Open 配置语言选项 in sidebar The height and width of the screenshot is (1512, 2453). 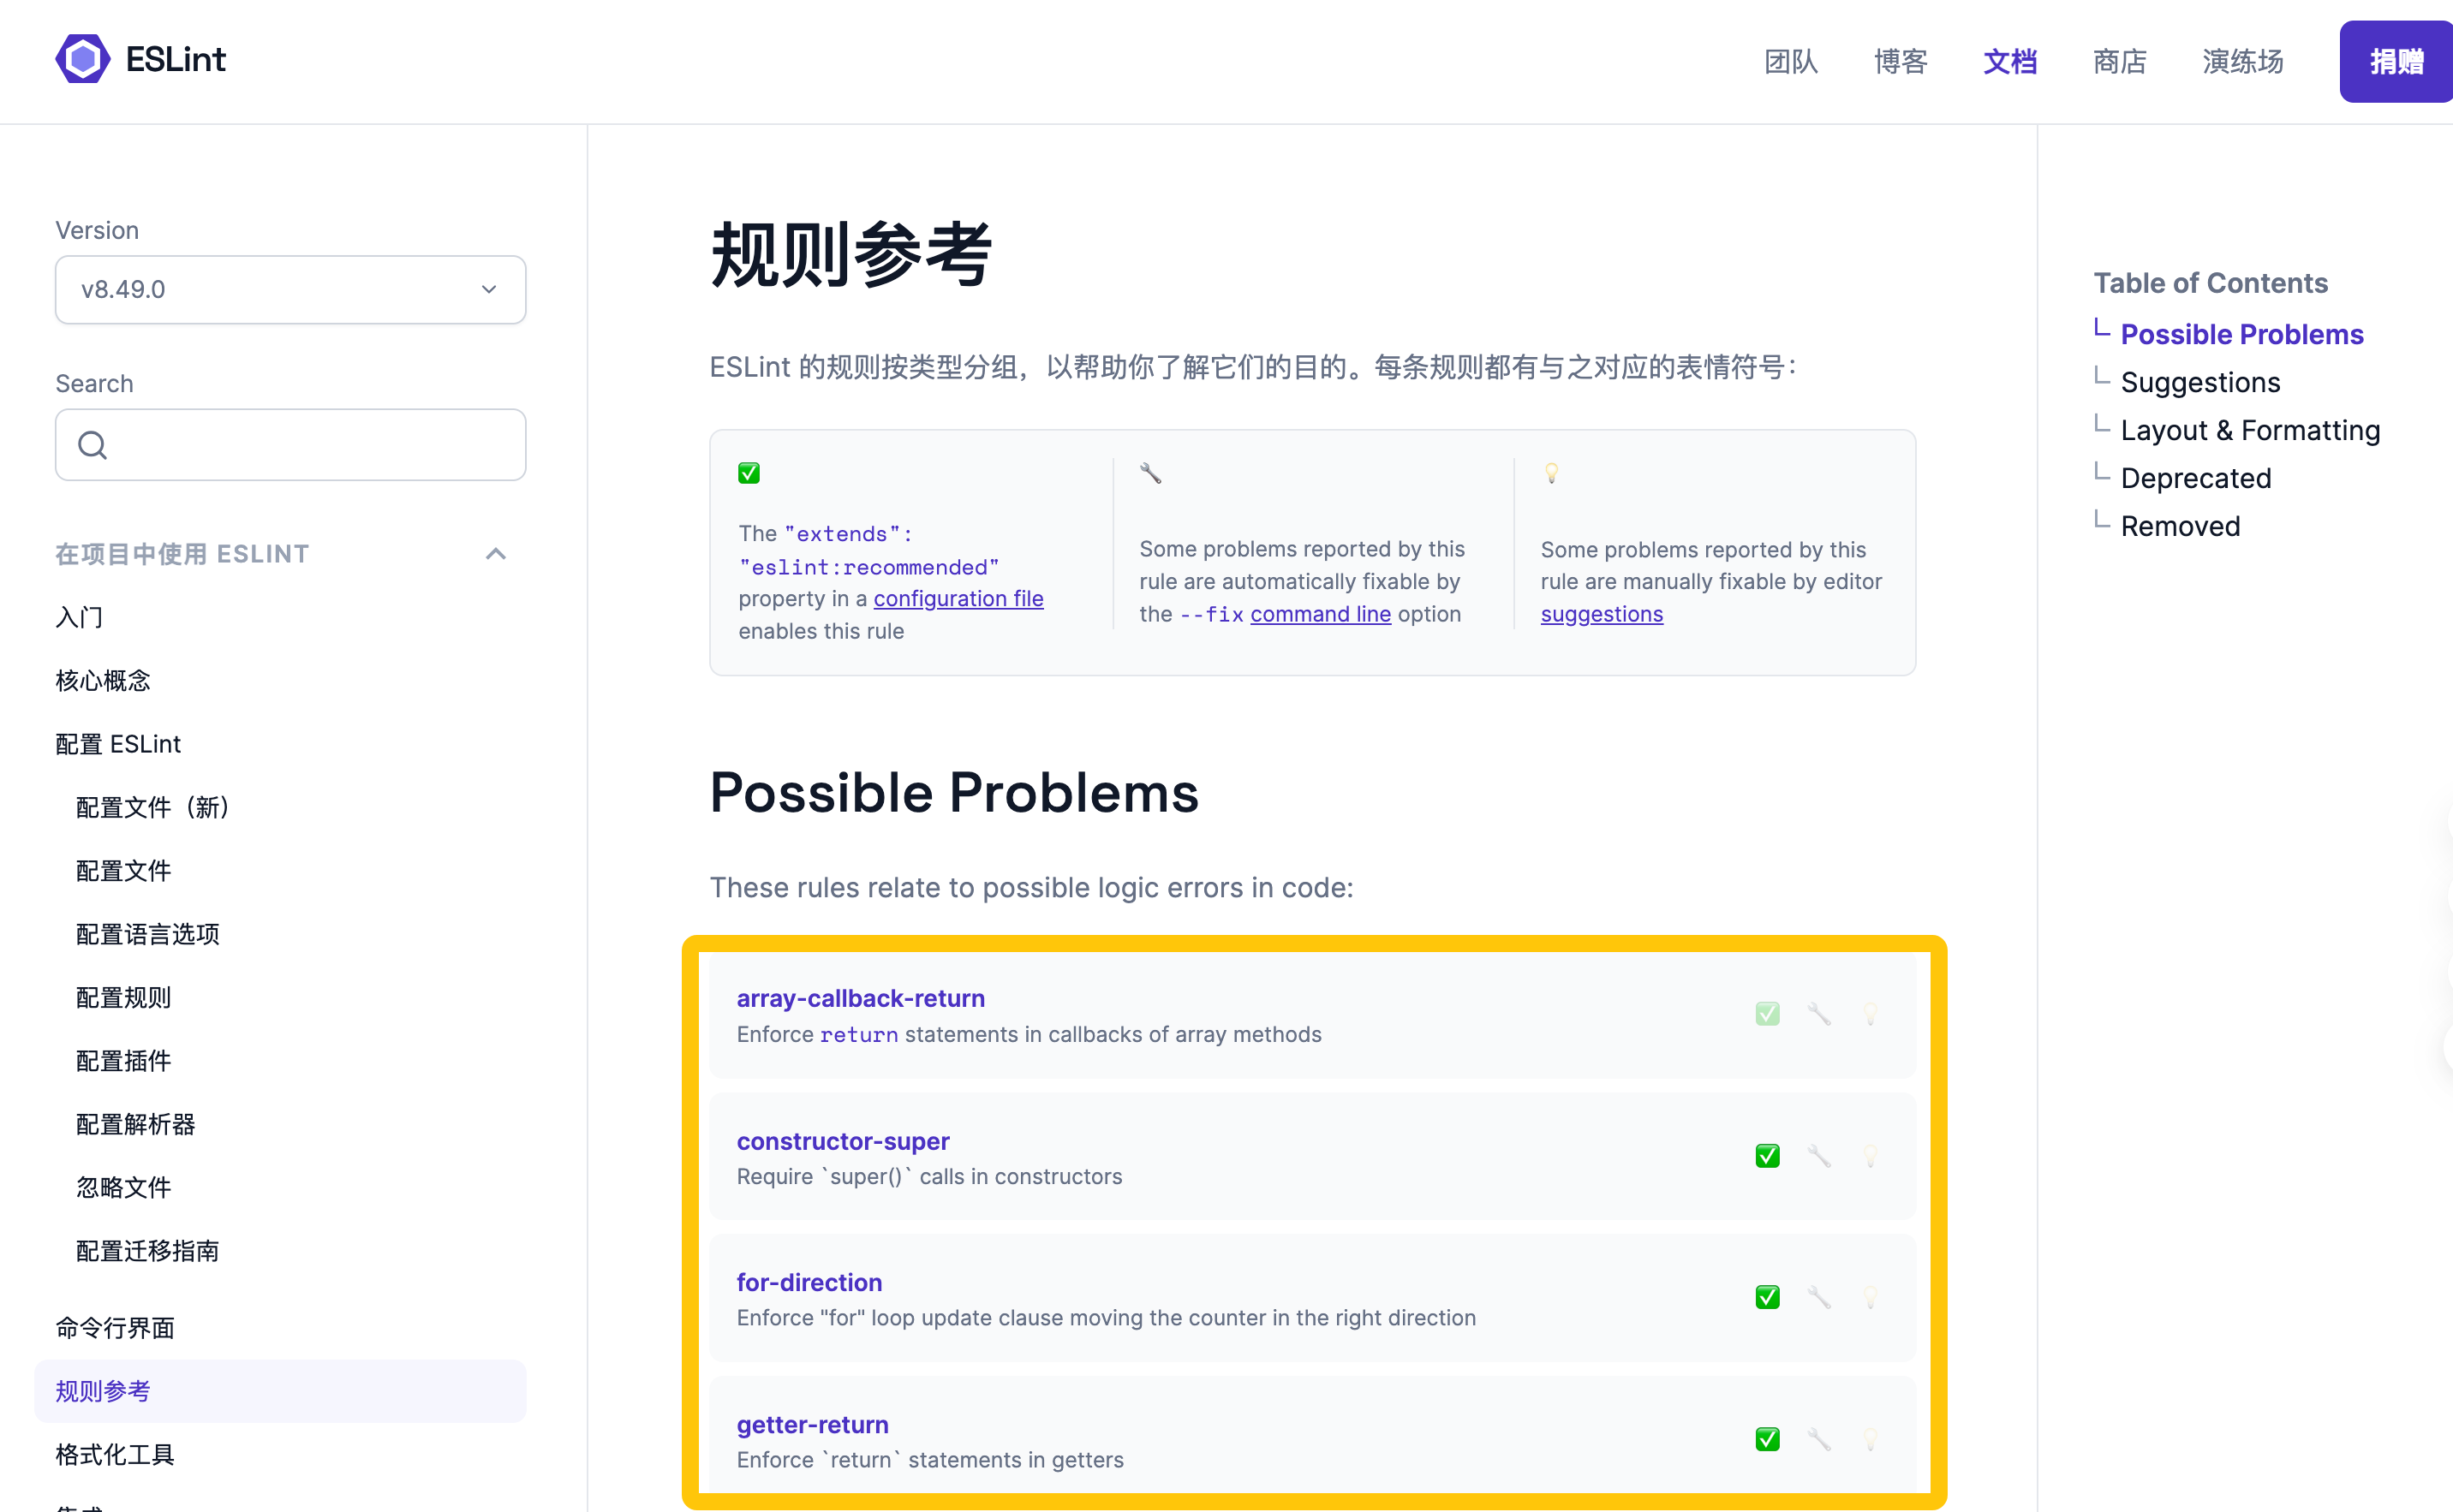(x=148, y=934)
